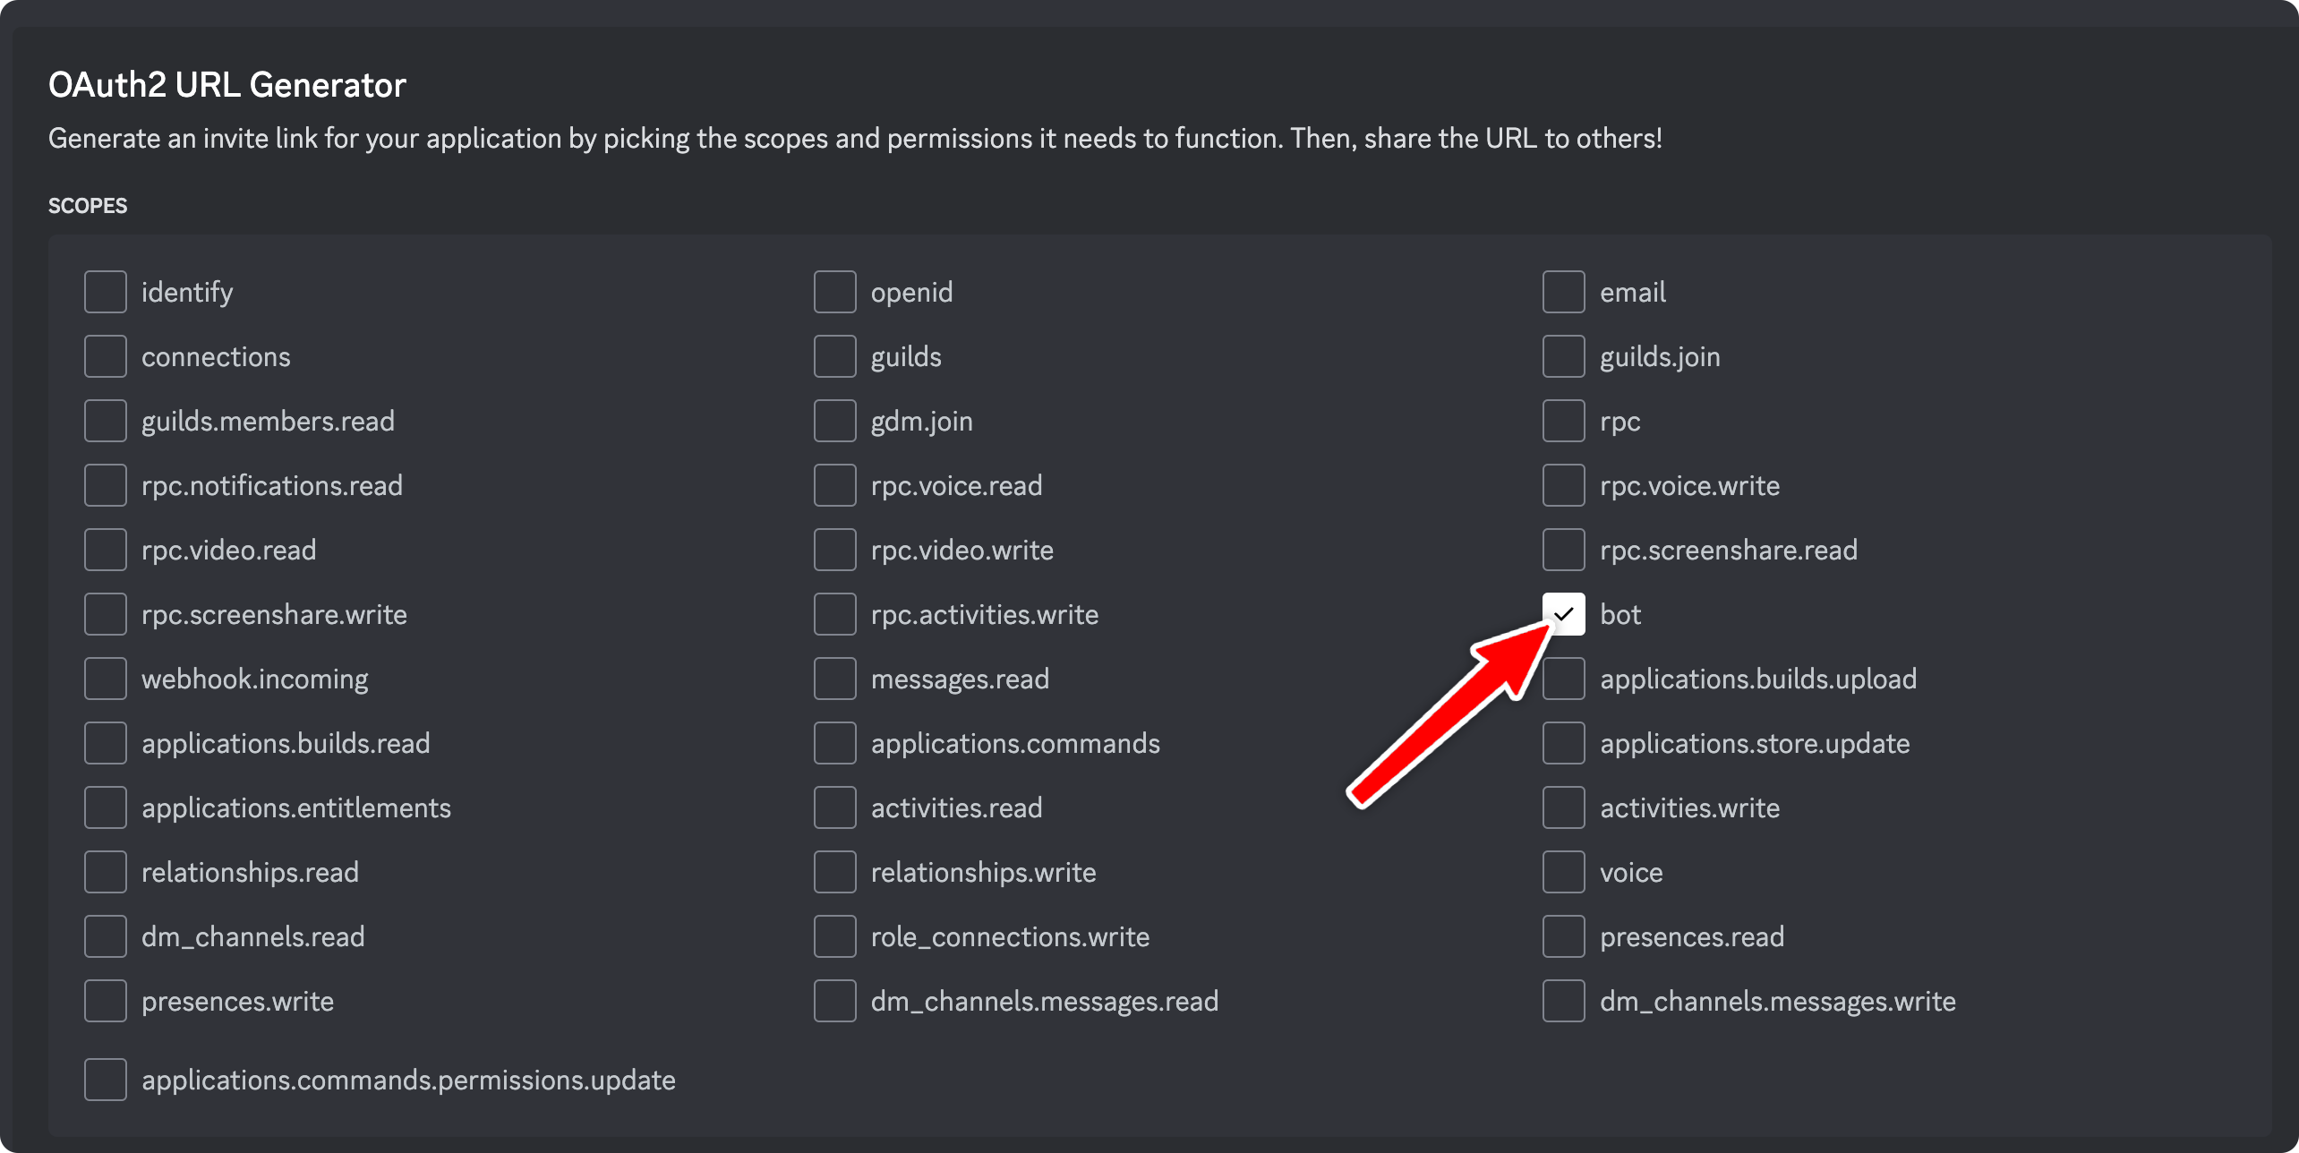
Task: Enable the activities.write scope checkbox
Action: pyautogui.click(x=1563, y=807)
